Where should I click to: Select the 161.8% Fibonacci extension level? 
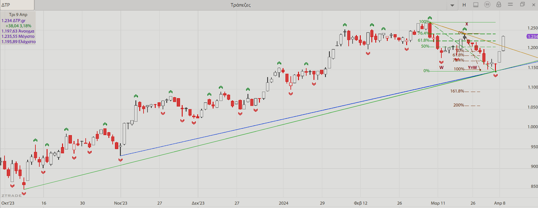[457, 91]
